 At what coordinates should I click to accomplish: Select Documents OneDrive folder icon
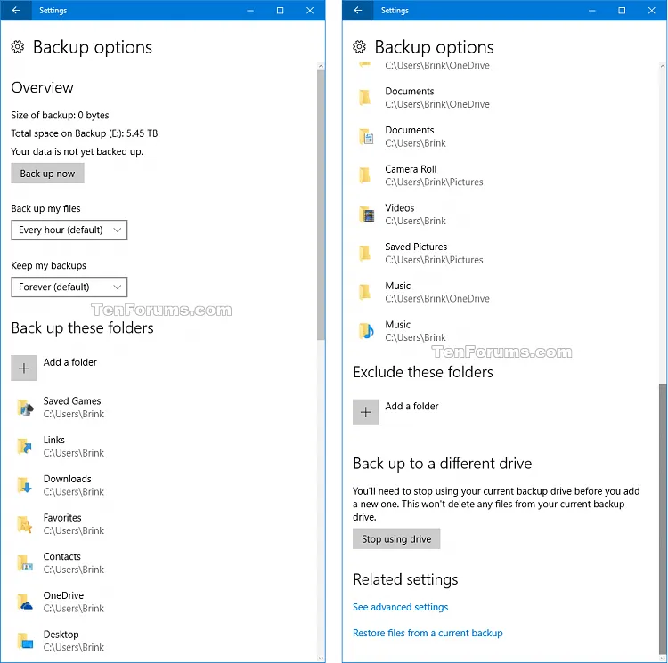(x=365, y=98)
